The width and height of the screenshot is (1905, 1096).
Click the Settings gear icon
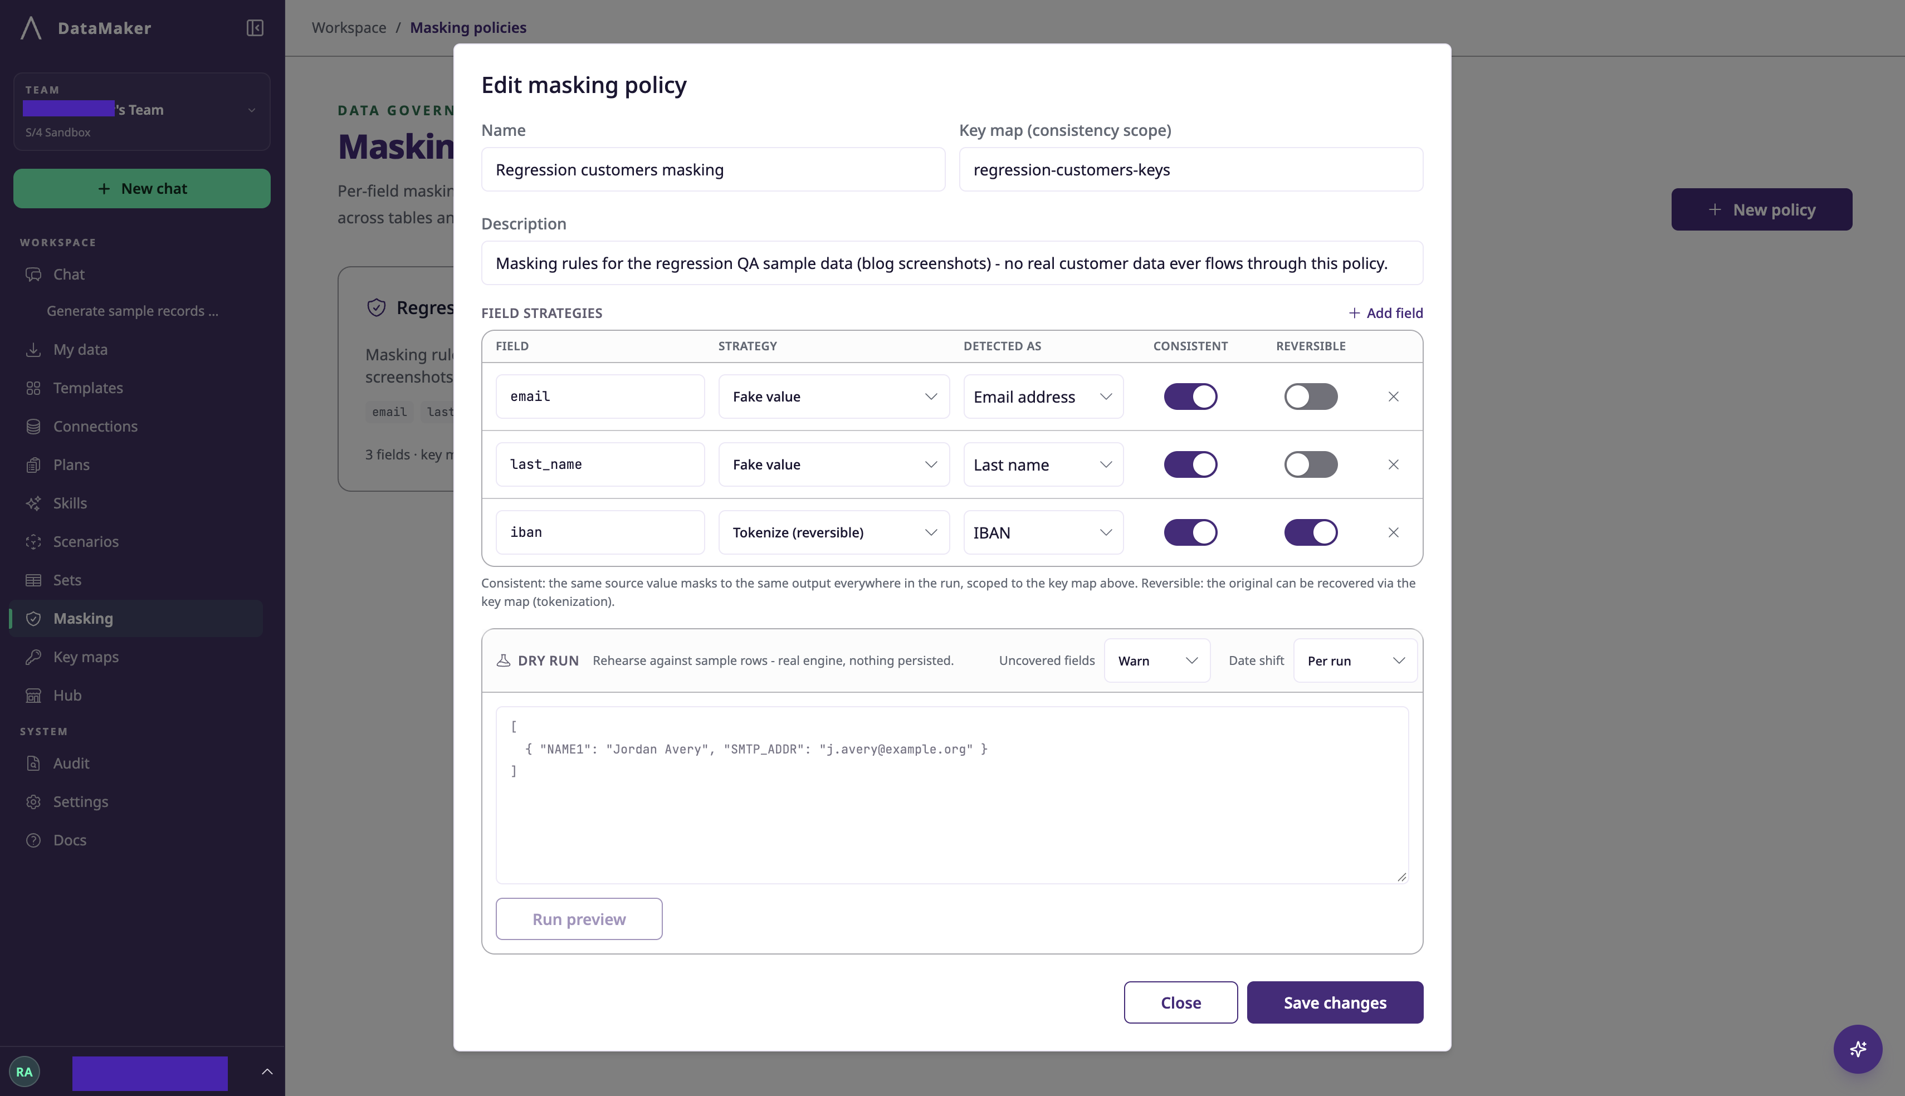(x=33, y=802)
